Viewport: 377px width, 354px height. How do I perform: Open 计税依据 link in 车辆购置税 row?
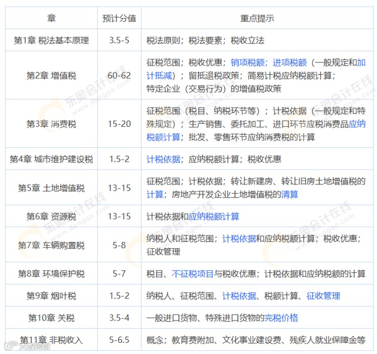point(239,239)
